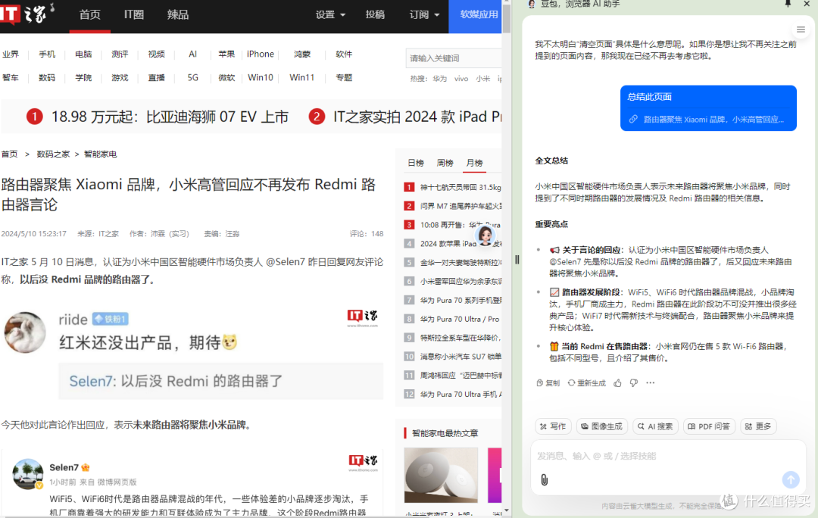The width and height of the screenshot is (818, 518).
Task: Switch to the 月榜 ranking tab
Action: point(474,163)
